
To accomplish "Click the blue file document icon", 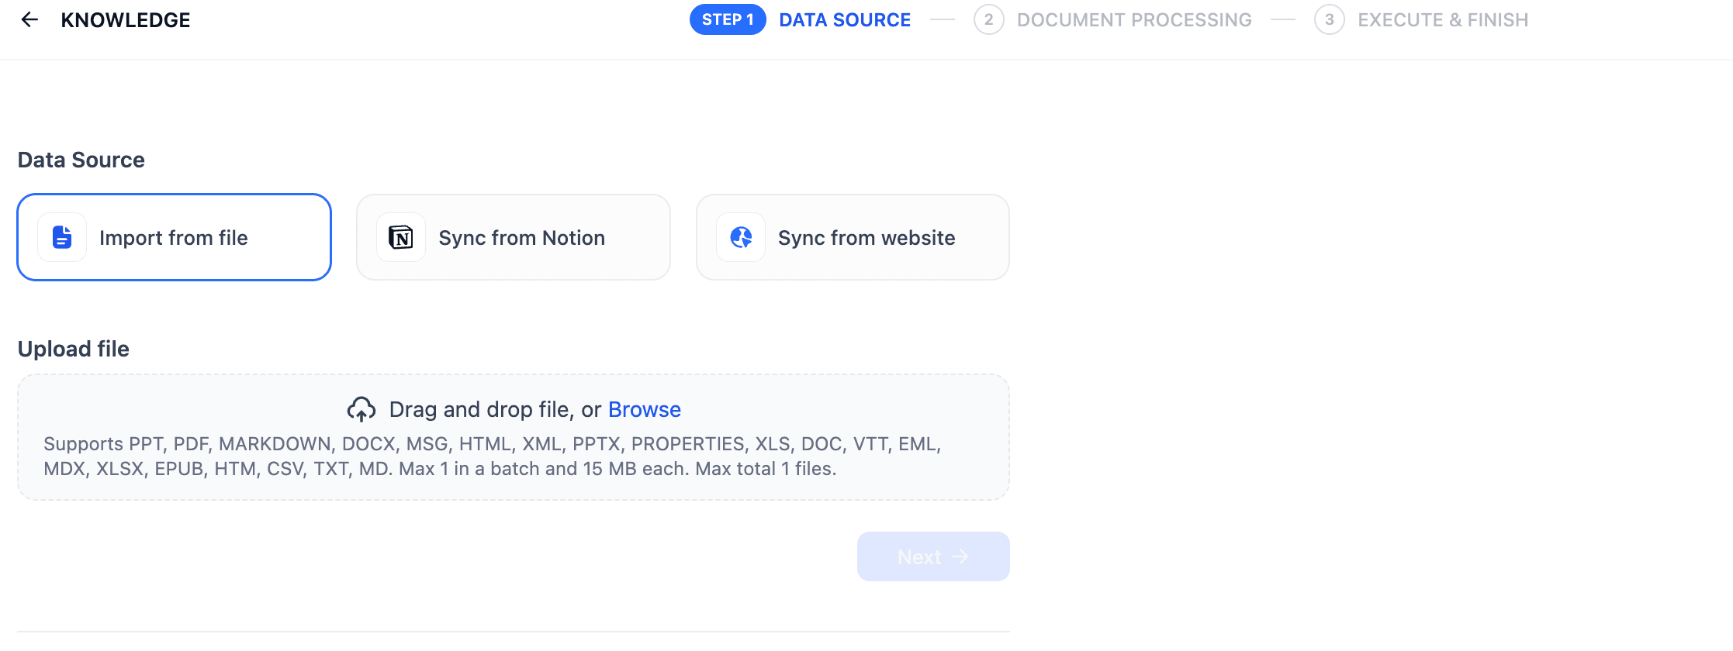I will (x=62, y=237).
